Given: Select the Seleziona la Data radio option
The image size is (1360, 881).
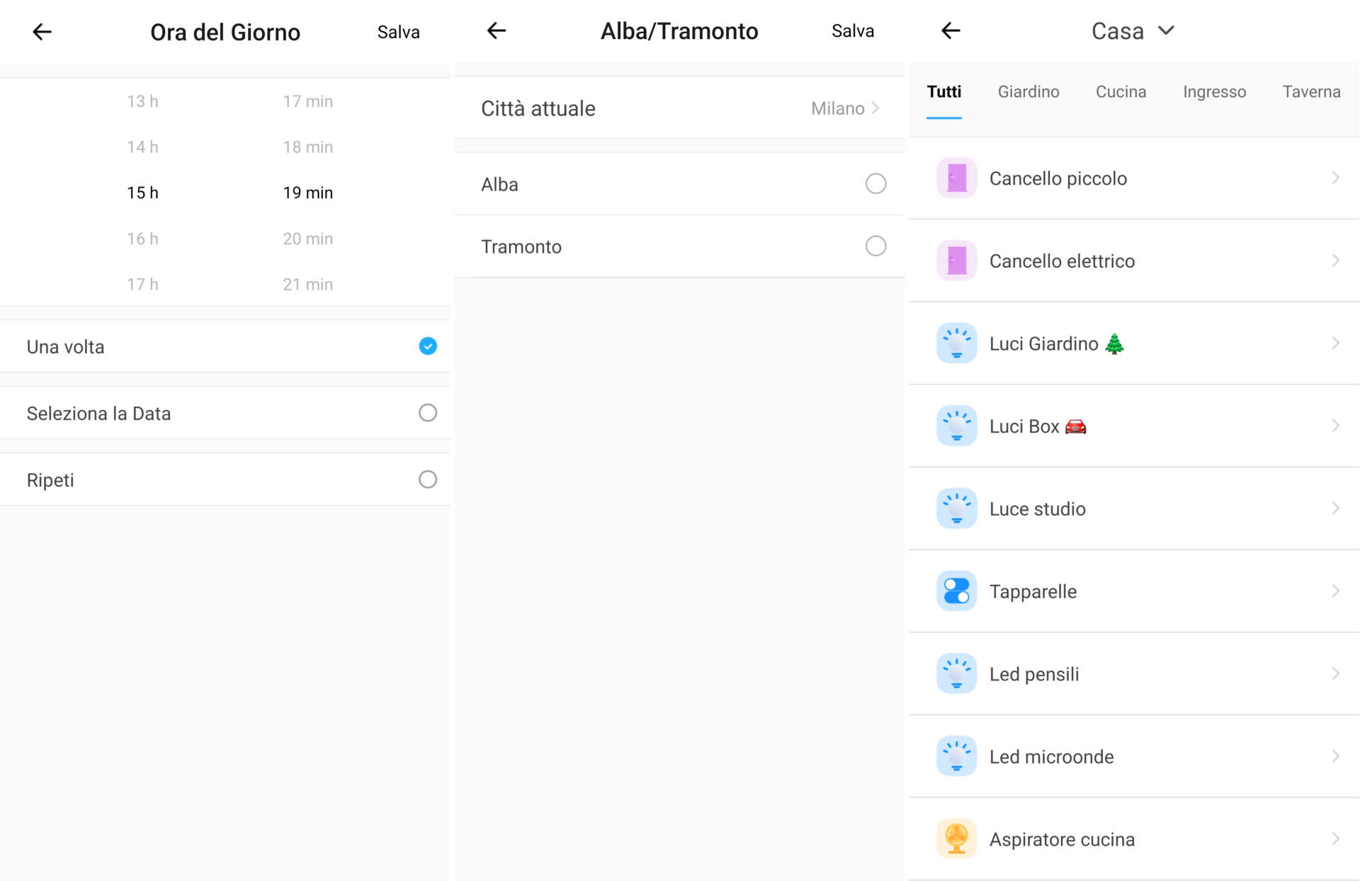Looking at the screenshot, I should [x=427, y=413].
